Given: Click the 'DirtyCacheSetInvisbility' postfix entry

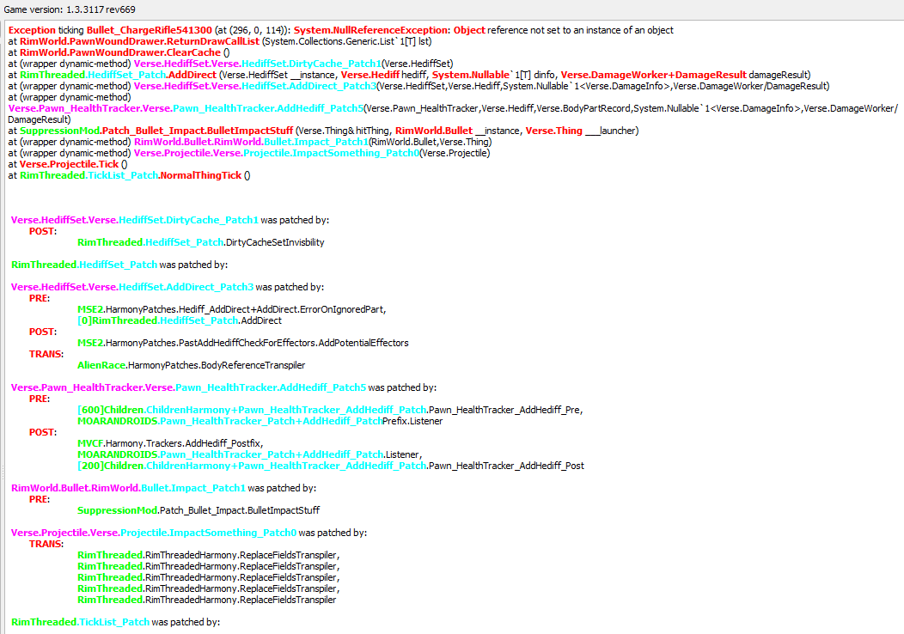Looking at the screenshot, I should point(200,242).
